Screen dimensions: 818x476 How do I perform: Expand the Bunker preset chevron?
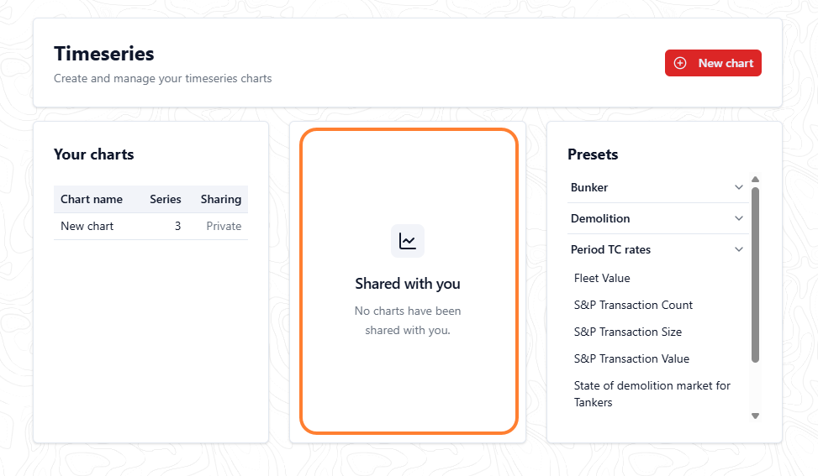739,187
